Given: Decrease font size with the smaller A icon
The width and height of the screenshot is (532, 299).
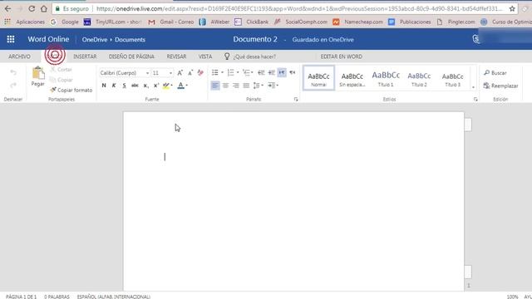Looking at the screenshot, I should click(x=190, y=72).
